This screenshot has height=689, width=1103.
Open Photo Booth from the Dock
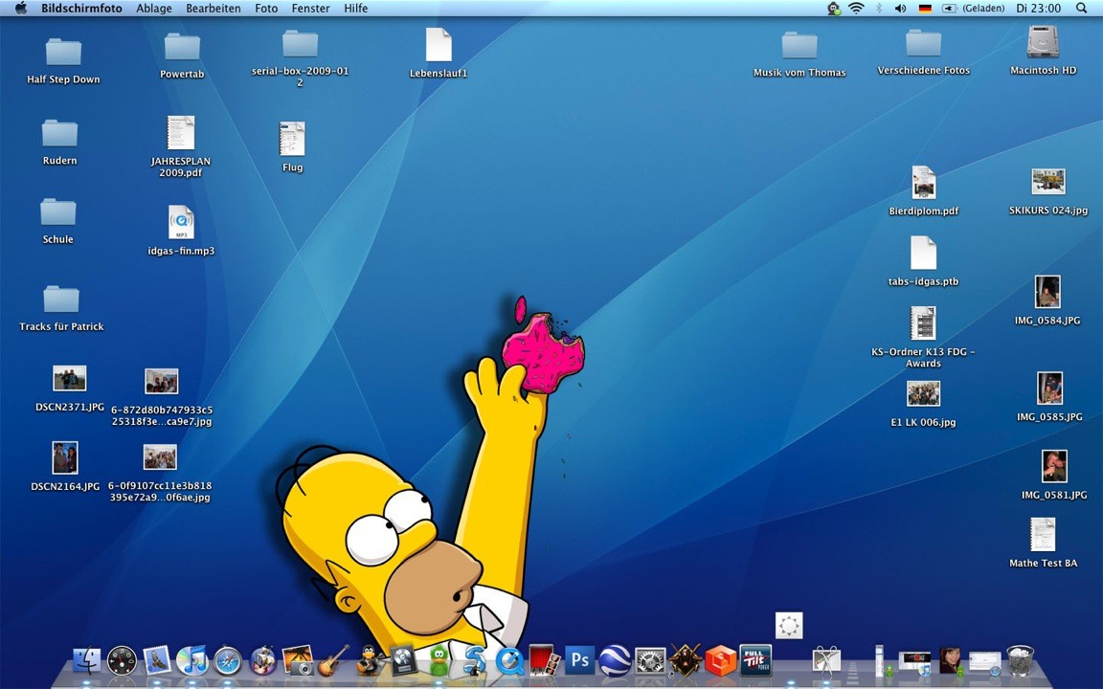pos(545,661)
